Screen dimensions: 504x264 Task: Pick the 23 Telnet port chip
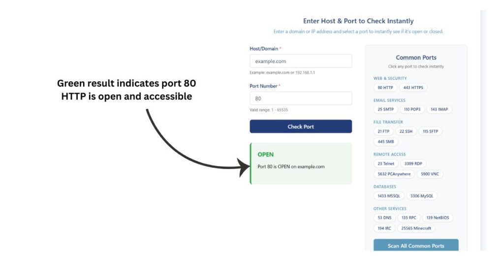(x=386, y=164)
